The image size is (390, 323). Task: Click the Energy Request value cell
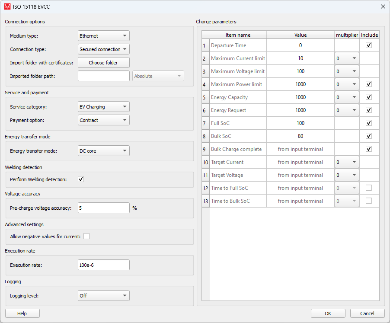[x=300, y=110]
